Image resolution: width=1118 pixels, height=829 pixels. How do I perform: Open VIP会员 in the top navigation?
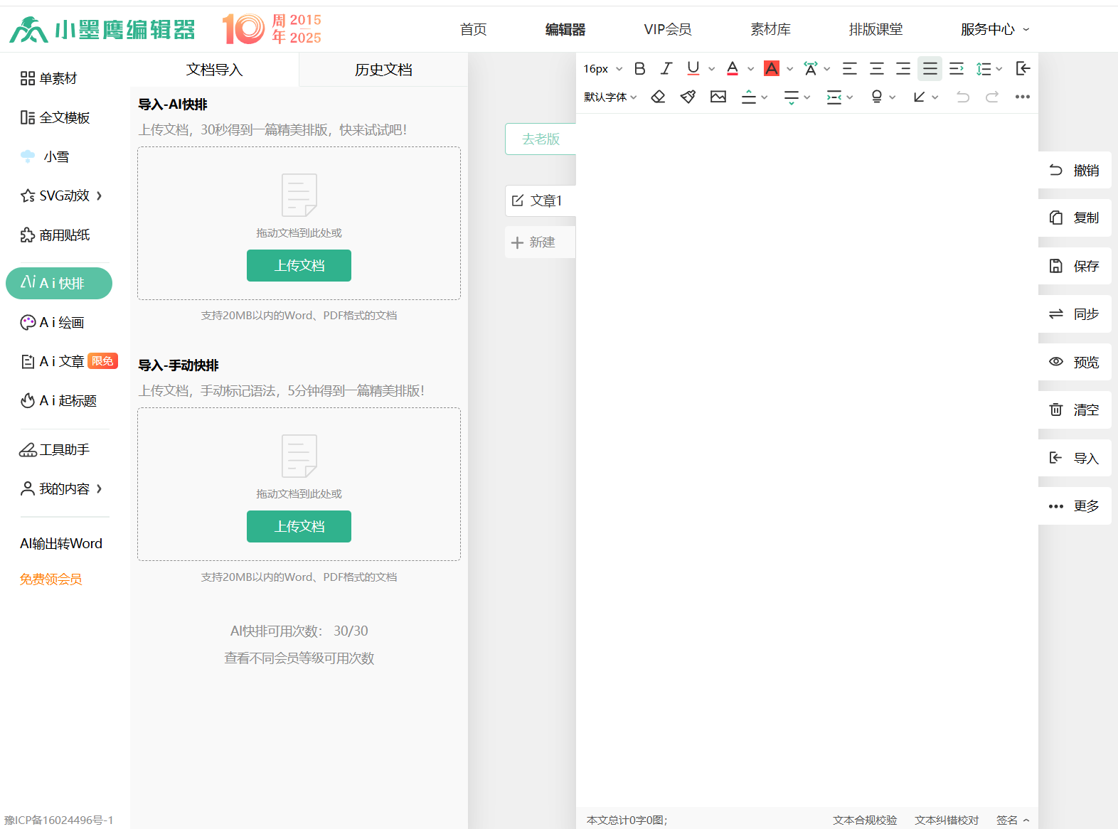667,29
